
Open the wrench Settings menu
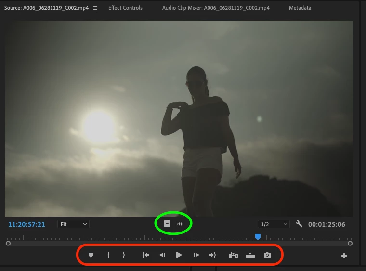(x=299, y=224)
